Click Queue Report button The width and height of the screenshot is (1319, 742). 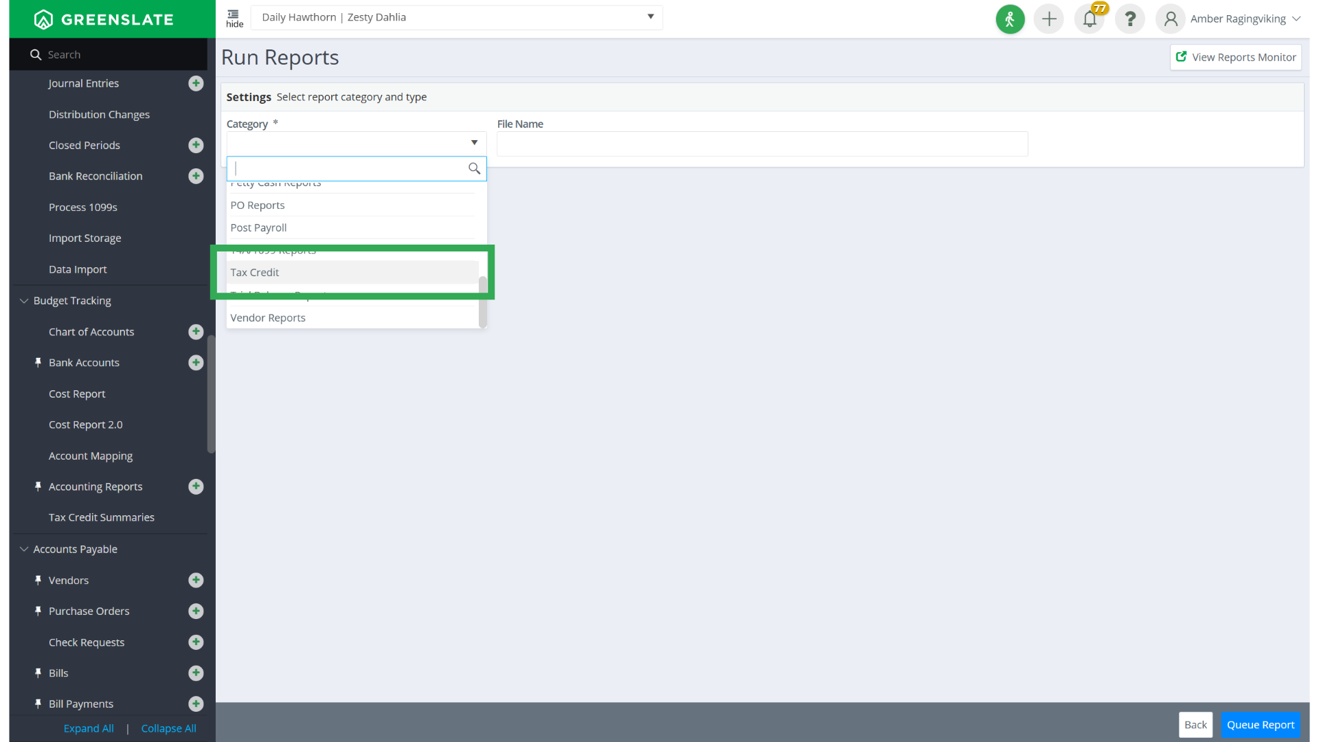point(1261,725)
